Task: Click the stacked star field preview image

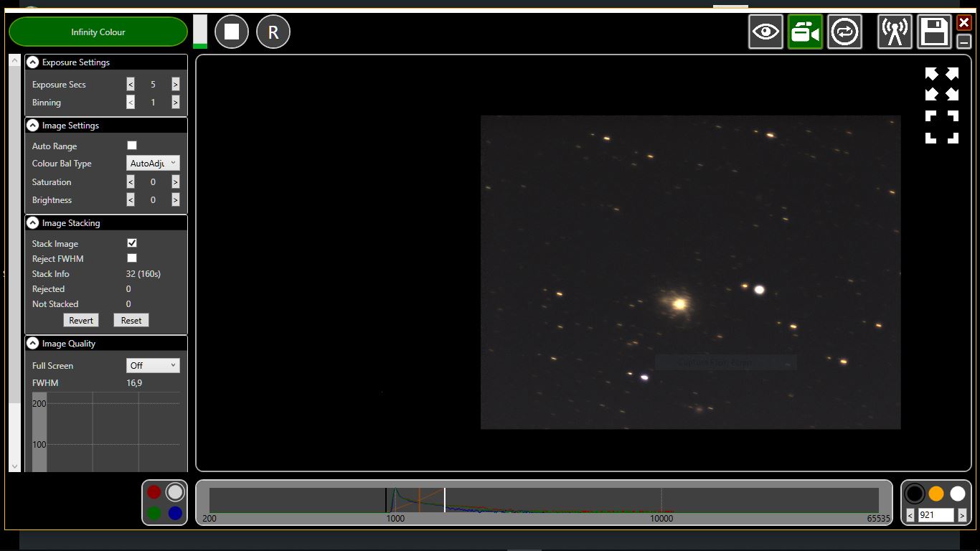Action: click(690, 273)
